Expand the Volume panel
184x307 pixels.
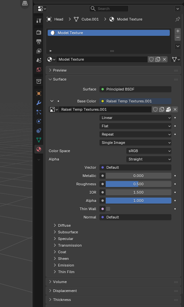113,282
